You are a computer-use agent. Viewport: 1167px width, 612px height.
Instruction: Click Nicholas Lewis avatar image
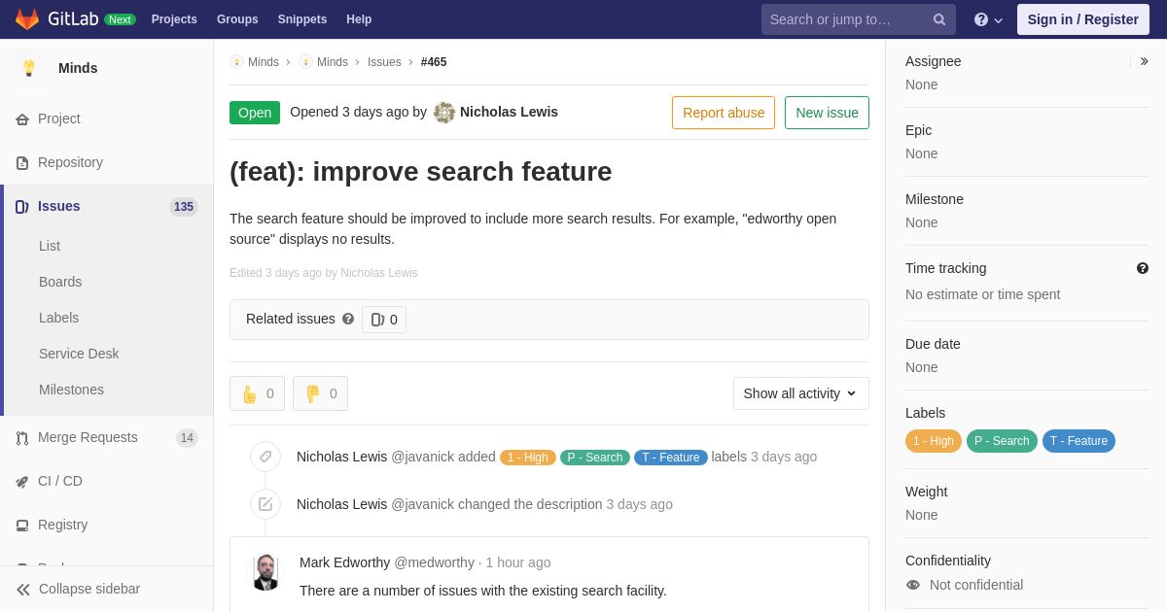444,113
